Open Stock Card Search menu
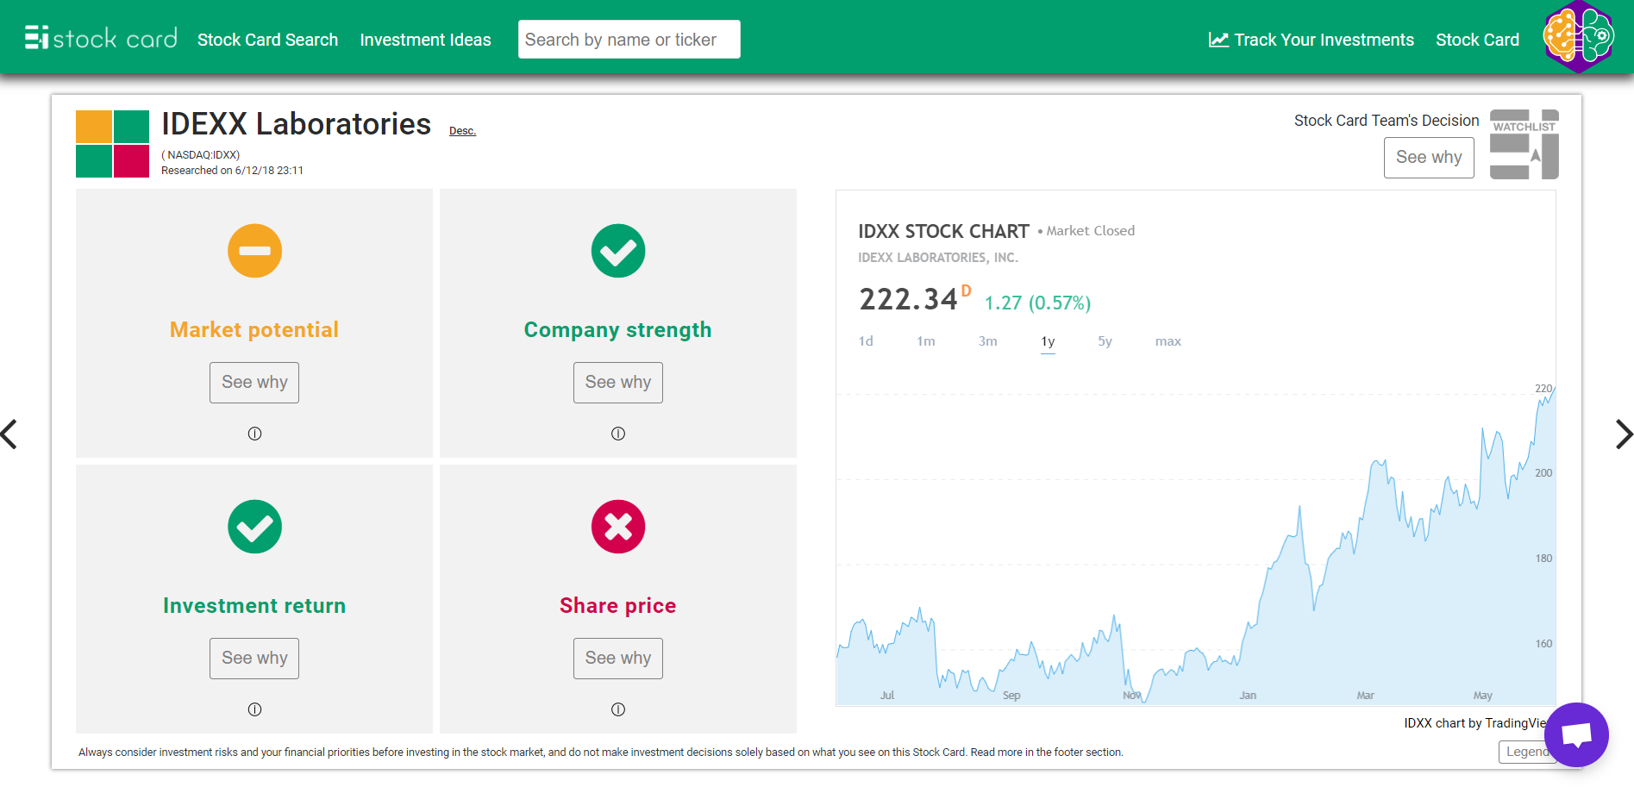The width and height of the screenshot is (1634, 787). click(x=267, y=40)
